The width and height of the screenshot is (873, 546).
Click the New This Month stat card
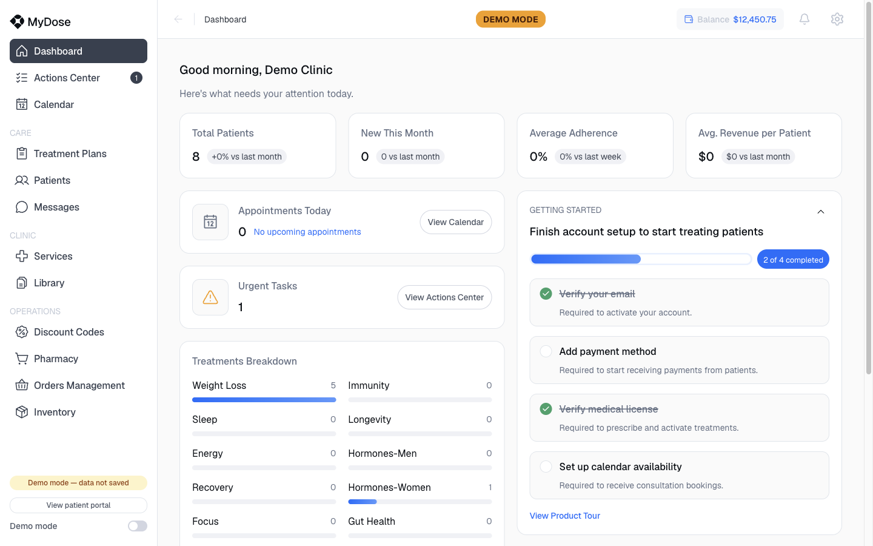coord(426,146)
